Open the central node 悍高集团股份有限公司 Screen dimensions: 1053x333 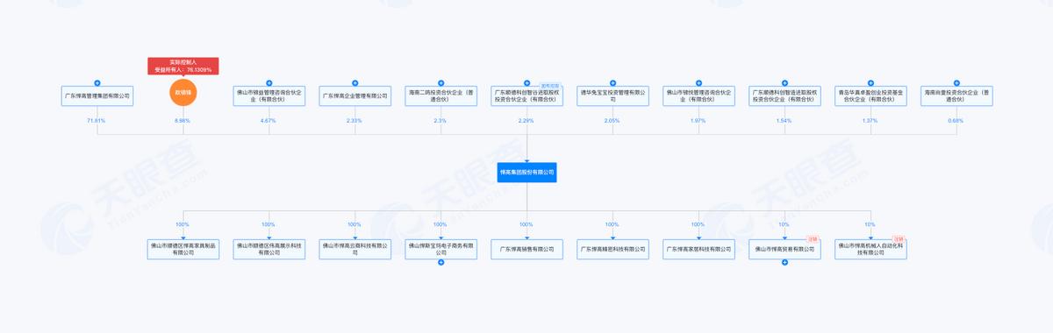click(x=526, y=173)
